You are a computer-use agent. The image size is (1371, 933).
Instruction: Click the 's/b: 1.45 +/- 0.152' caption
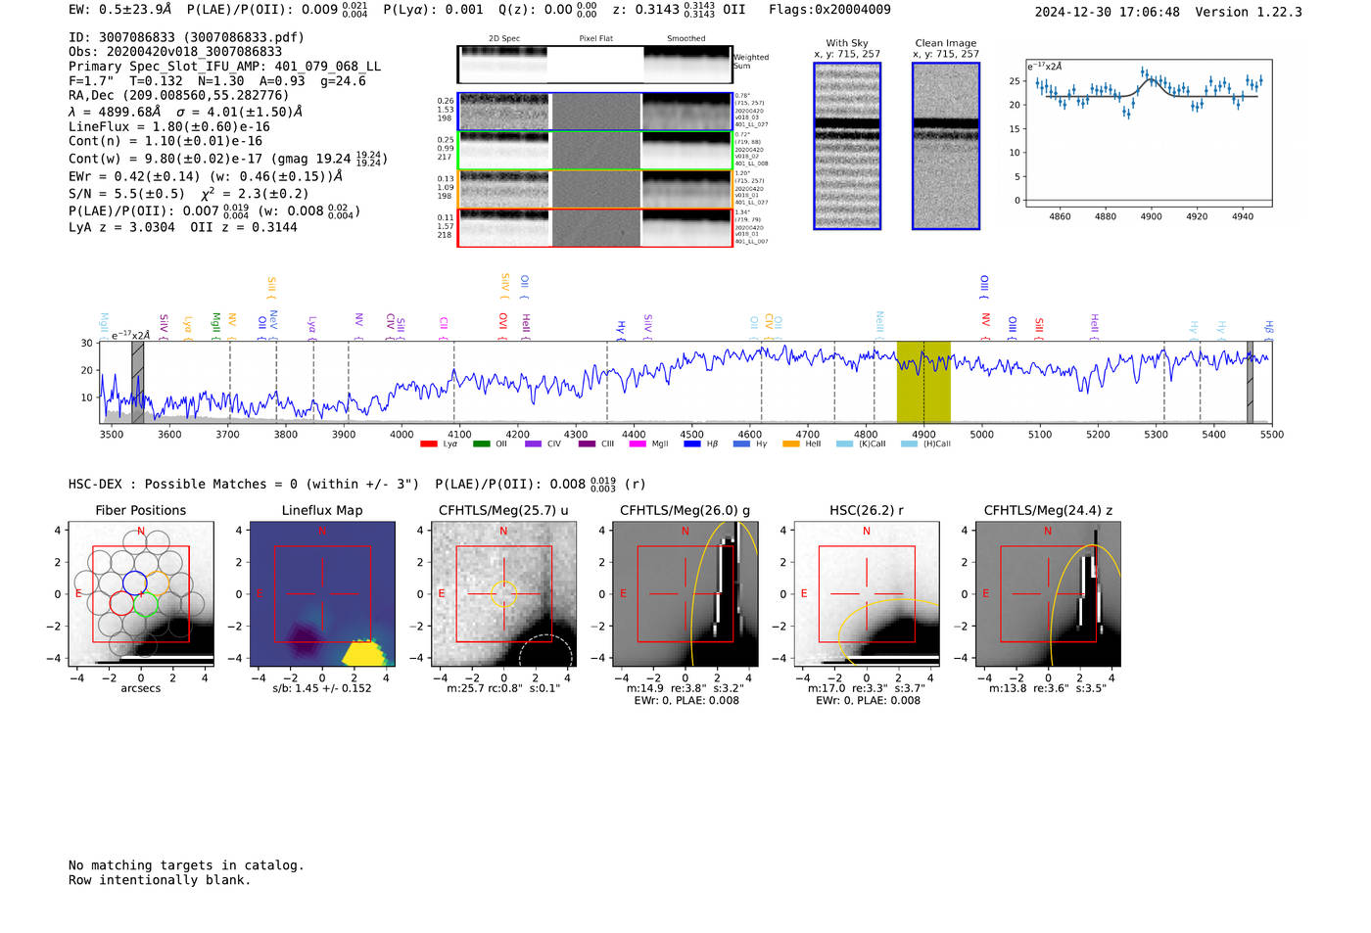coord(322,688)
